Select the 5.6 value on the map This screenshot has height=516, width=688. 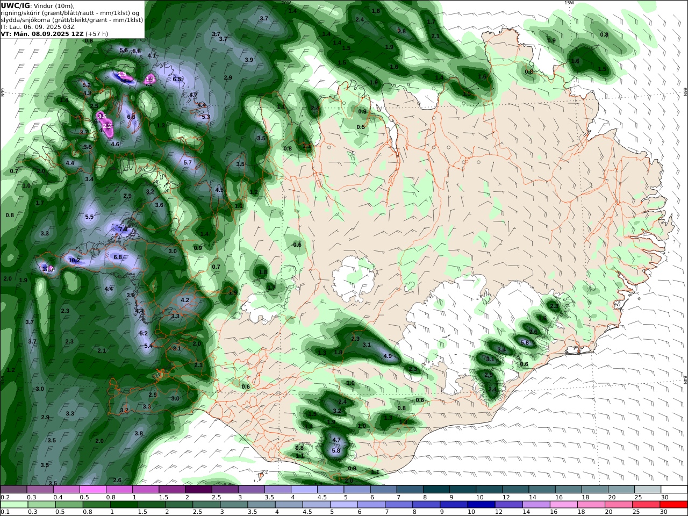(124, 50)
